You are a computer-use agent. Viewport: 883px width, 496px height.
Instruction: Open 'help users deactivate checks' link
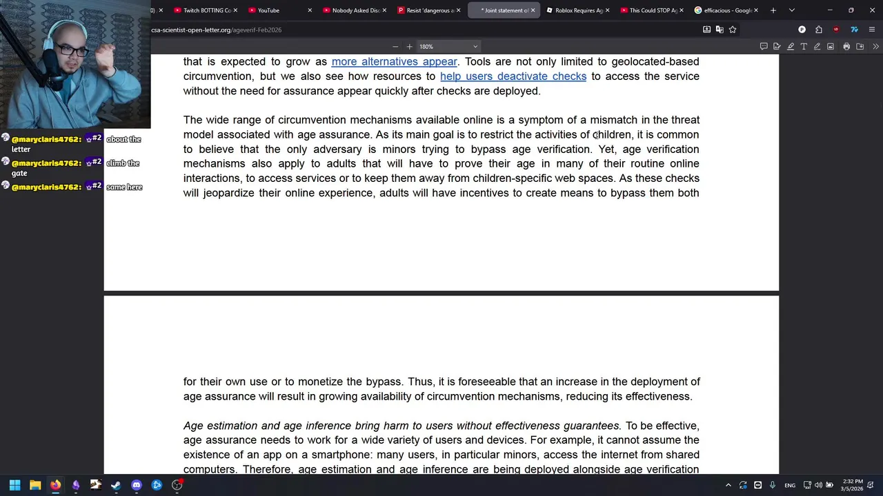point(513,76)
